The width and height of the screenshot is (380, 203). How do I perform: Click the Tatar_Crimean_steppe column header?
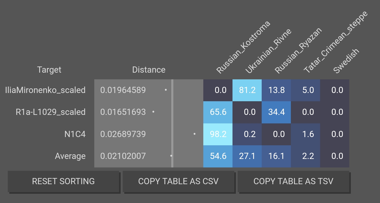335,43
